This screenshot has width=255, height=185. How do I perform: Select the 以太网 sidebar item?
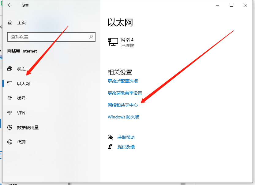23,84
